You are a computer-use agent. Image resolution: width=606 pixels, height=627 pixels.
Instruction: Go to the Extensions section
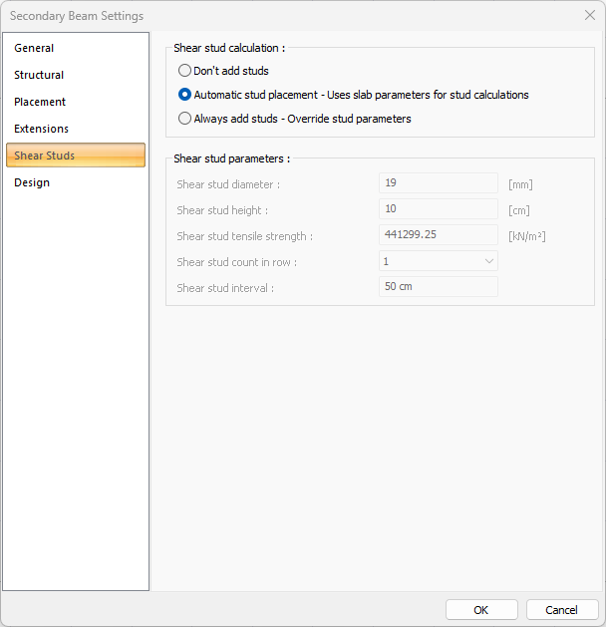pyautogui.click(x=42, y=129)
